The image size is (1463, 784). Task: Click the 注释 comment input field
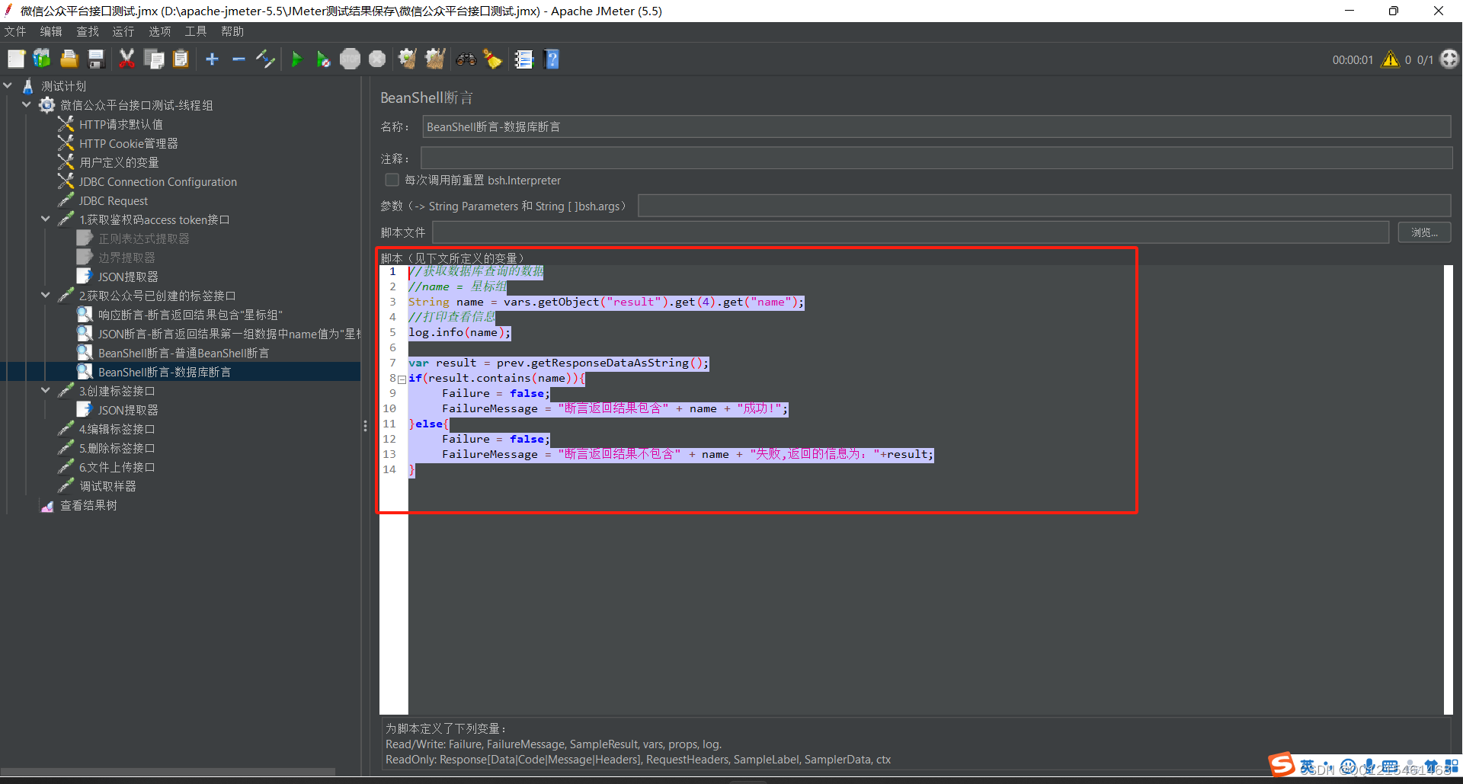936,158
